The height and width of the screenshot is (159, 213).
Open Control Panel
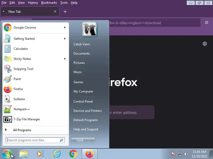(83, 101)
